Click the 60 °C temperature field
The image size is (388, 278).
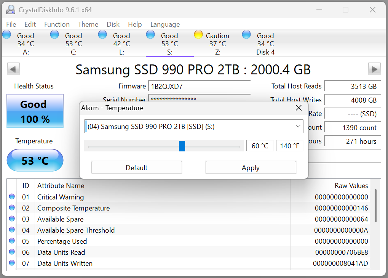(260, 145)
